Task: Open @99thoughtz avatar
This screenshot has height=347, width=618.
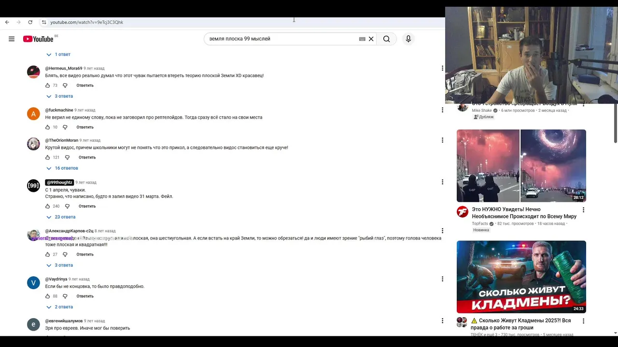Action: pos(33,186)
